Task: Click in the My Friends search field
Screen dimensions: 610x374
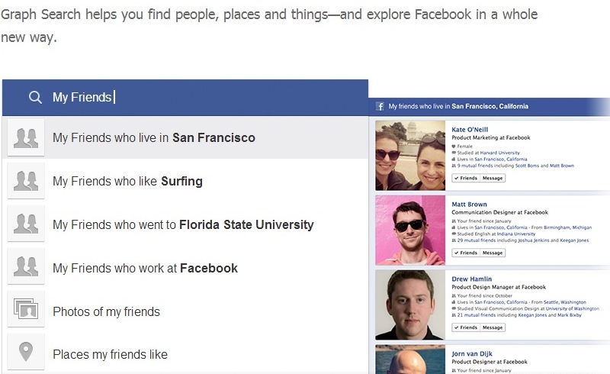Action: tap(185, 98)
